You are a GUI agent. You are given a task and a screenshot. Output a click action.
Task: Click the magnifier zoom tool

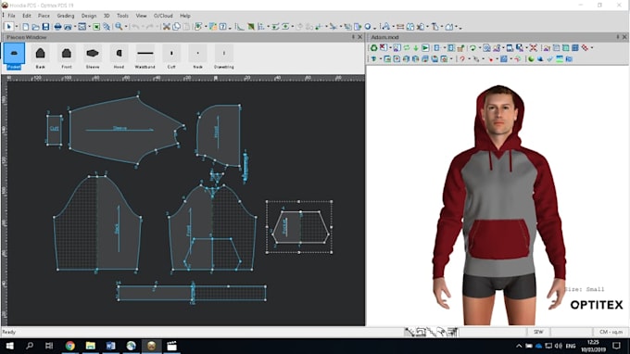[119, 27]
